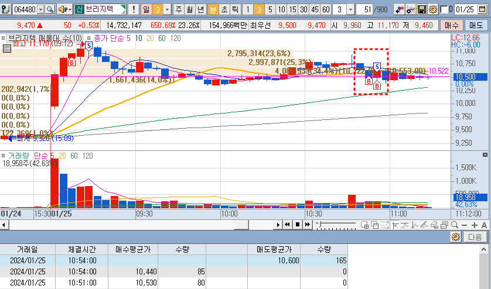This screenshot has width=491, height=289.
Task: Toggle the 거래량 volume legend square
Action: 3,156
